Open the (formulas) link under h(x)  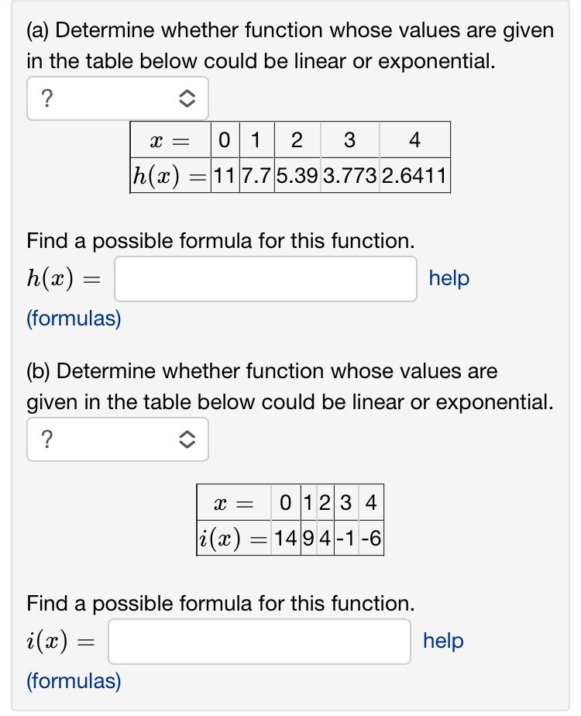coord(74,318)
